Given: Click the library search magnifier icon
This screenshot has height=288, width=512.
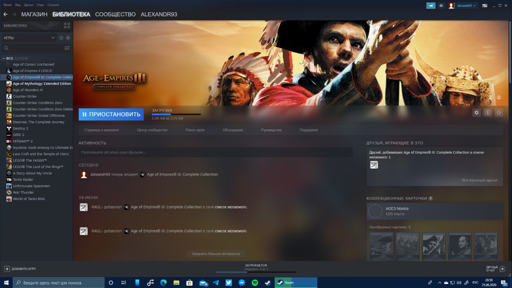Looking at the screenshot, I should click(x=6, y=48).
